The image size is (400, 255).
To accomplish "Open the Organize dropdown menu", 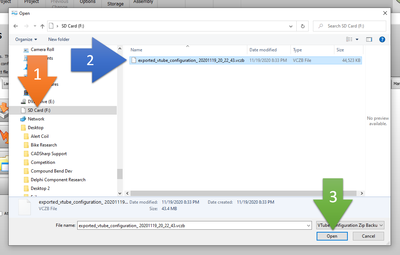I will coord(26,39).
